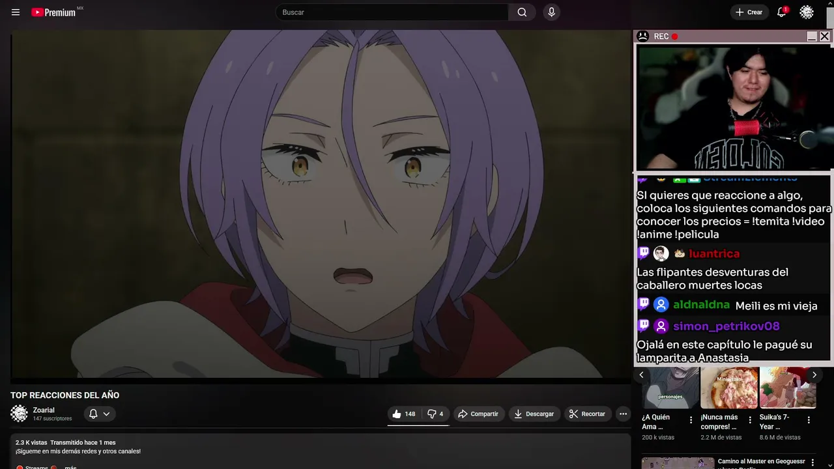
Task: Open options menu for '¡Nunca más compres!' short
Action: [750, 420]
